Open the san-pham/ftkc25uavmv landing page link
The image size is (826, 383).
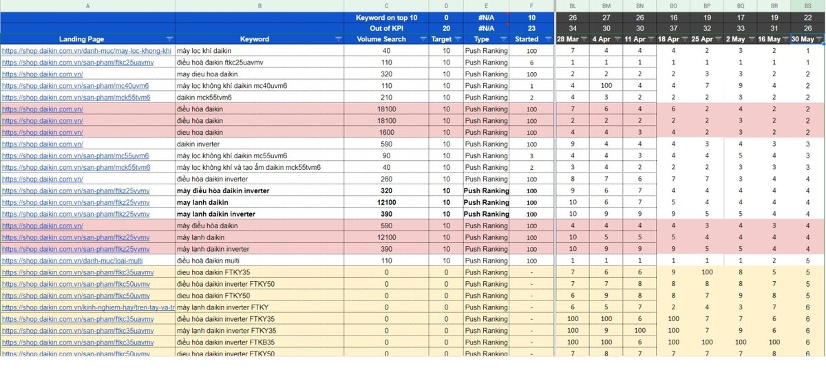point(77,63)
